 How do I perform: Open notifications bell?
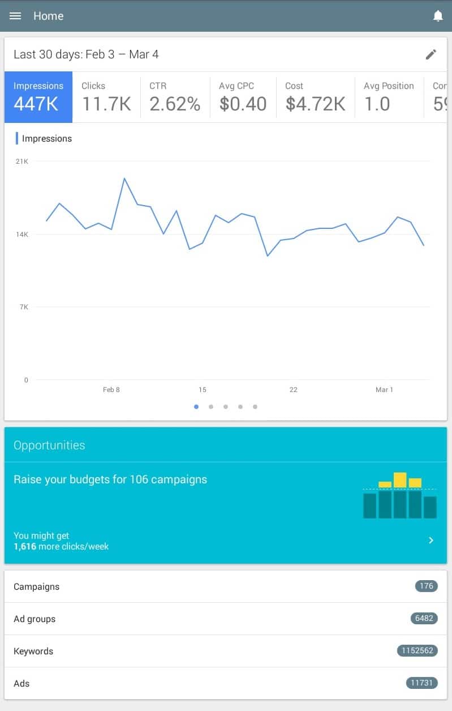(438, 16)
